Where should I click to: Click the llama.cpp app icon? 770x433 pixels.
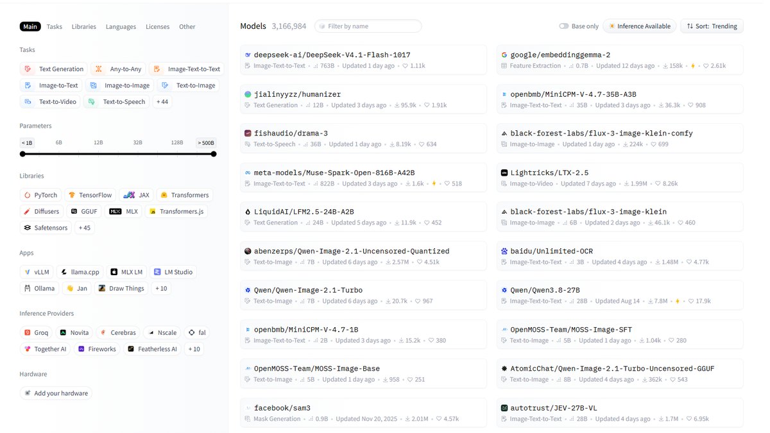(65, 272)
